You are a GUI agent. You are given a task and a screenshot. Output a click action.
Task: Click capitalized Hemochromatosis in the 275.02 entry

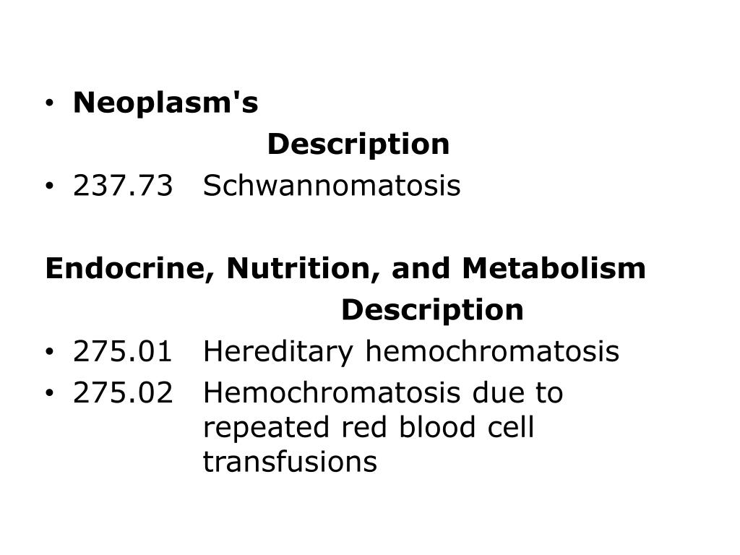tap(332, 393)
